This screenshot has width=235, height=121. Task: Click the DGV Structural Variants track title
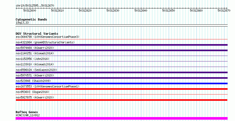(x=37, y=34)
